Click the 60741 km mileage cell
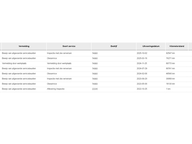 click(x=170, y=69)
